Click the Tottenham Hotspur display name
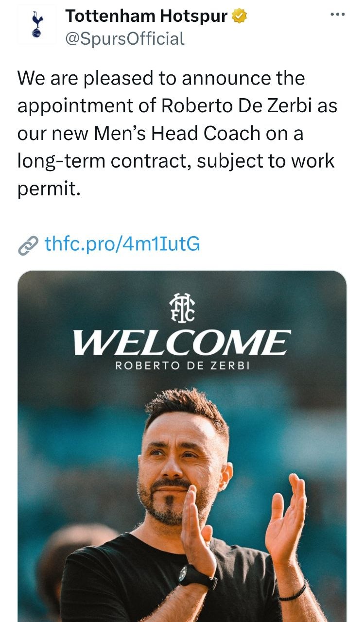The width and height of the screenshot is (364, 622). [x=147, y=17]
